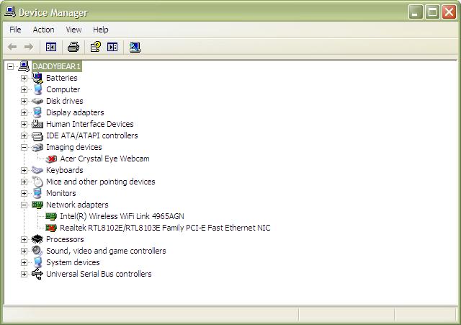
Task: Click the IDE ATA/ATAPI controllers icon
Action: tap(37, 136)
